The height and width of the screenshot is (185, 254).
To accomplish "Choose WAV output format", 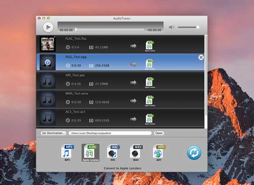I will [x=136, y=152].
